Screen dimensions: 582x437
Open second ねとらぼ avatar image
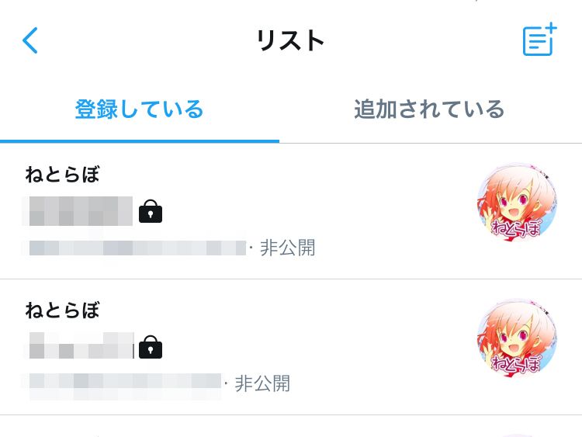coord(517,338)
